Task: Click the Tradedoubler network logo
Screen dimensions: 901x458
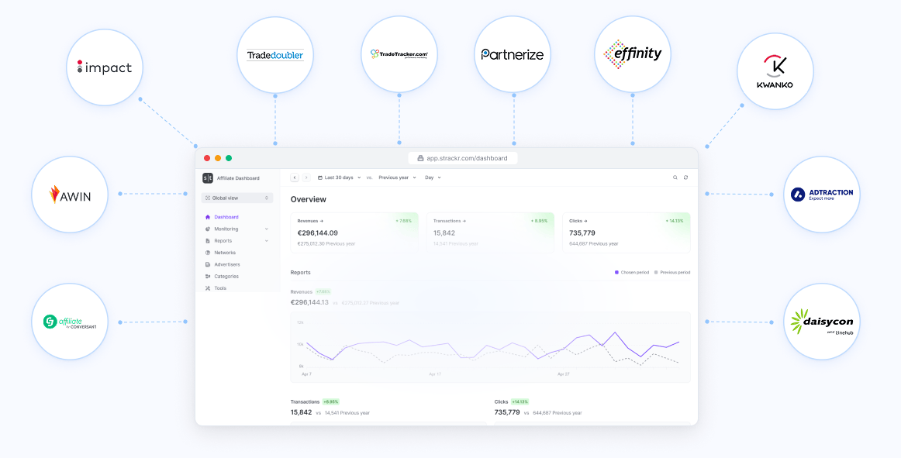Action: tap(275, 55)
